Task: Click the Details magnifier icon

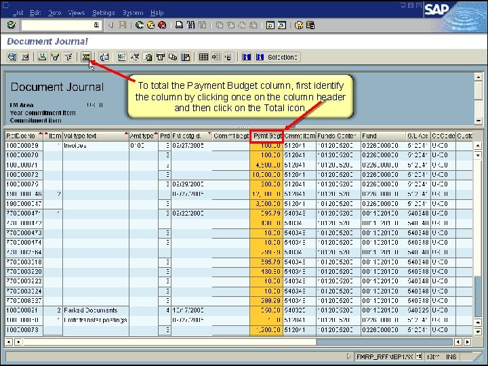Action: click(x=12, y=57)
